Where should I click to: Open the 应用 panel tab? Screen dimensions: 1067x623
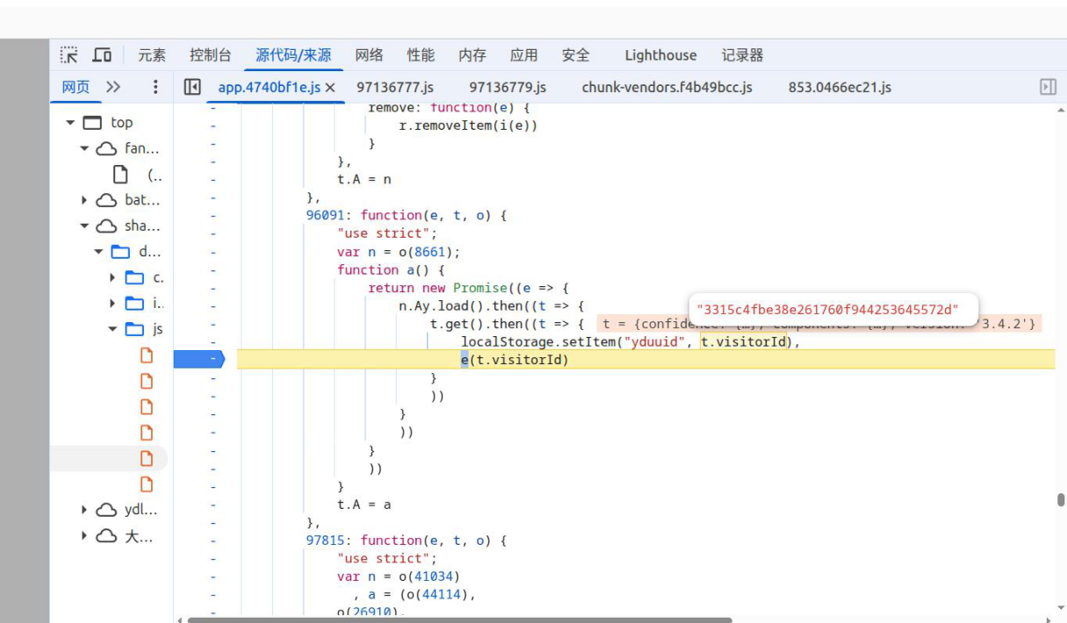(524, 55)
